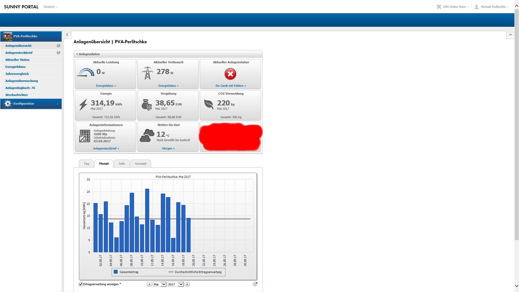
Task: Open the month dropdown showing Mai
Action: 164,284
